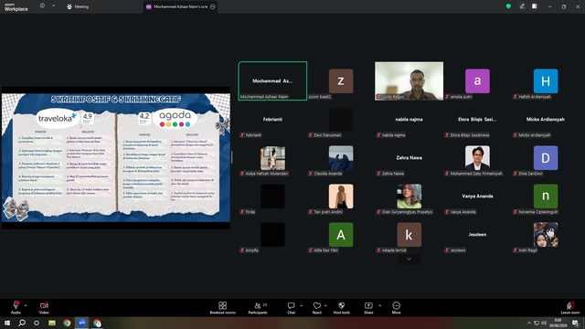Click the zoom baa02 avatar Z
Screen dimensions: 585x329
click(341, 81)
